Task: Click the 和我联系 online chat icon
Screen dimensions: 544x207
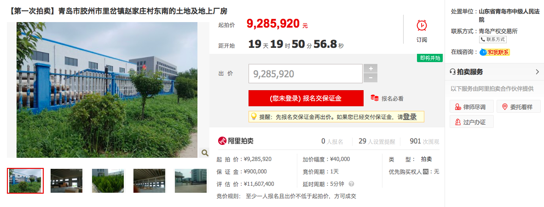Action: 495,52
